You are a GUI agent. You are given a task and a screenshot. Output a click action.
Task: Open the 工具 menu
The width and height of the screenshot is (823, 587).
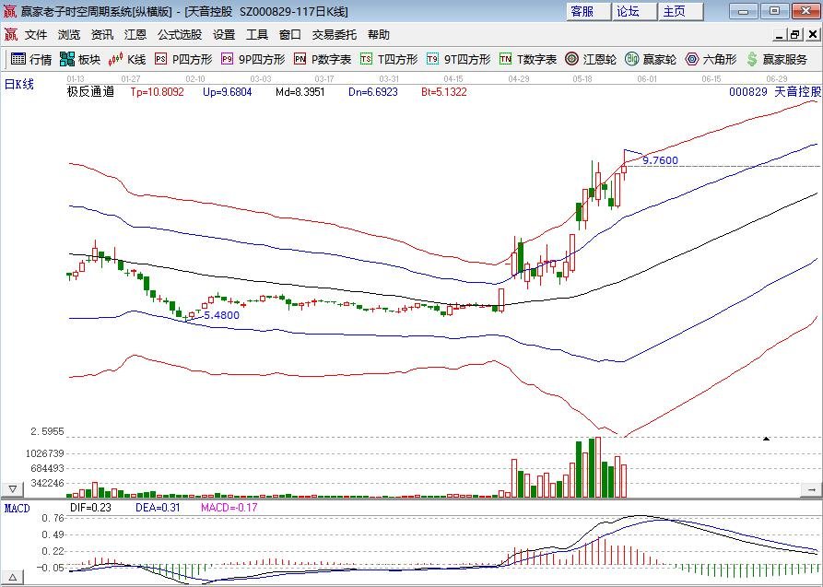pos(257,35)
